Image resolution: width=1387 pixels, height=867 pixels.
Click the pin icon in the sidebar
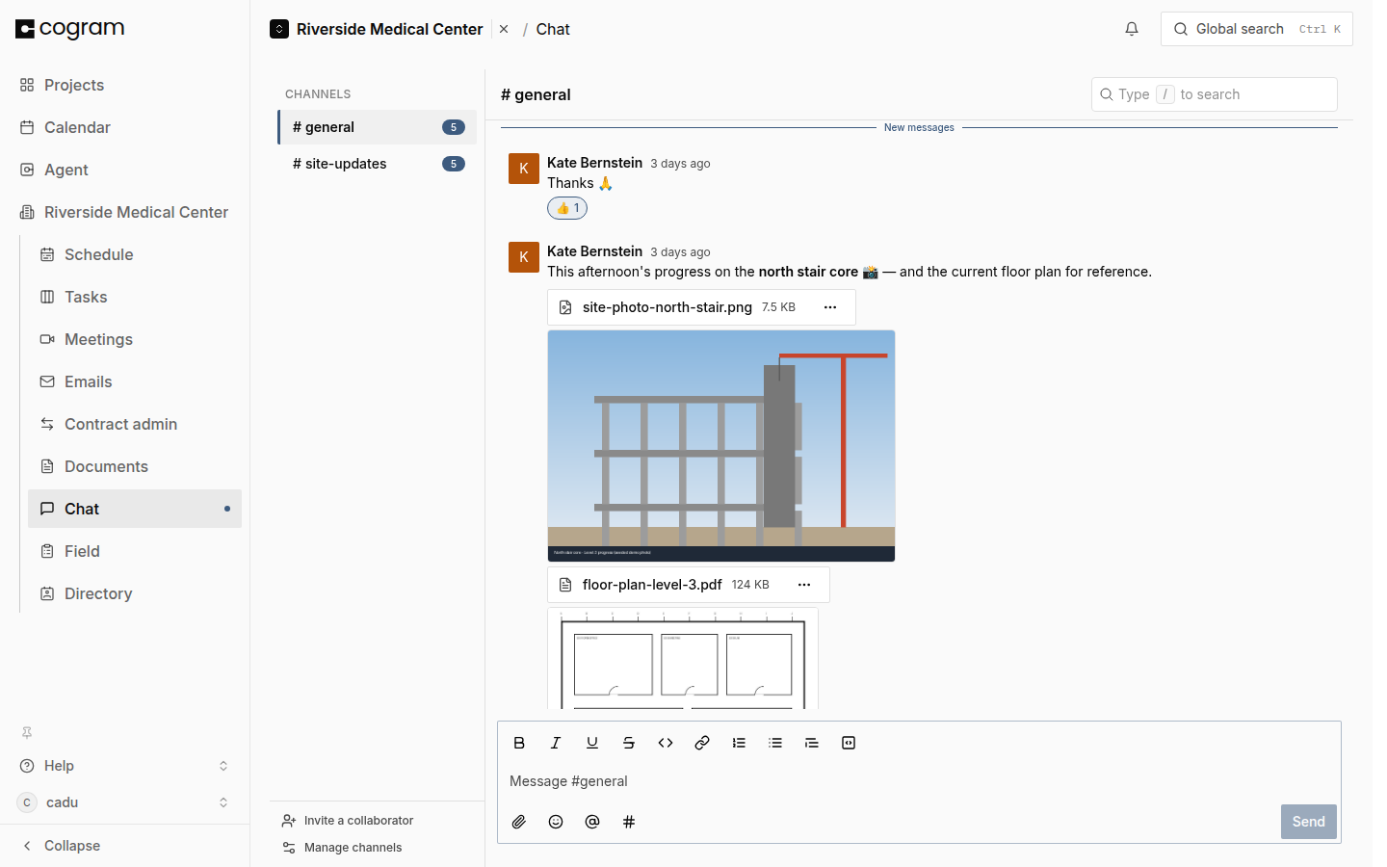click(27, 732)
